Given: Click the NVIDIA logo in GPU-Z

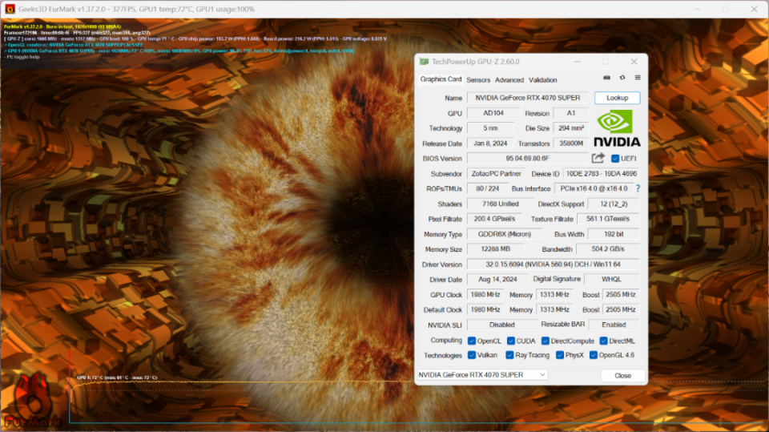Looking at the screenshot, I should pos(617,128).
